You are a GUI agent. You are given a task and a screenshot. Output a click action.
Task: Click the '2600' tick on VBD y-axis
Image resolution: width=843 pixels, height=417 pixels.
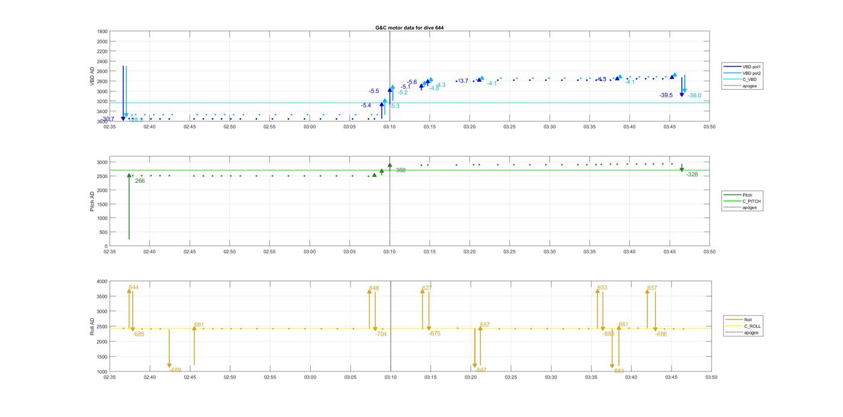coord(102,71)
